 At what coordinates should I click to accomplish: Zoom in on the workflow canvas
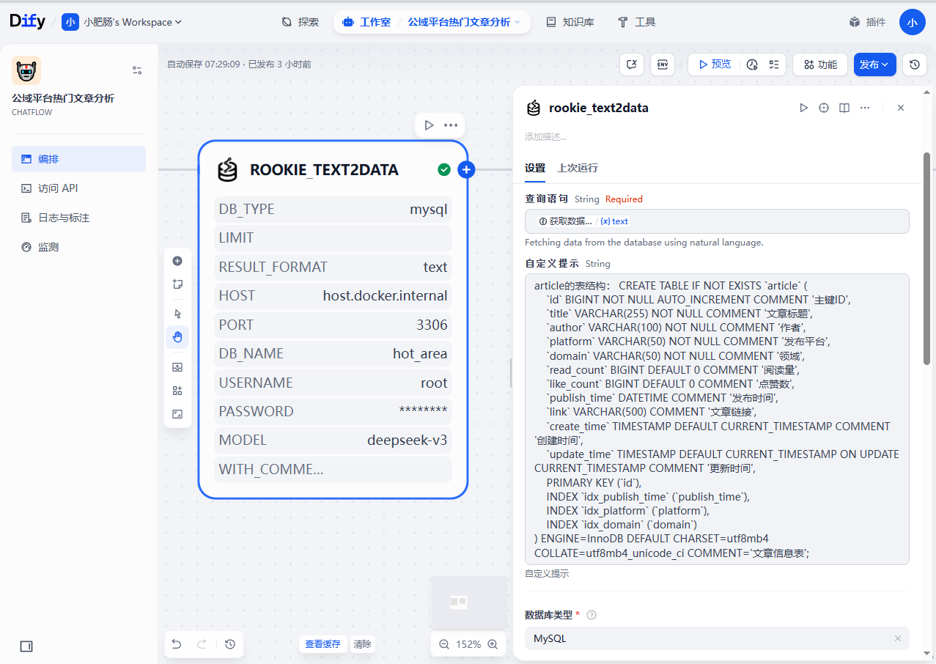tap(493, 644)
